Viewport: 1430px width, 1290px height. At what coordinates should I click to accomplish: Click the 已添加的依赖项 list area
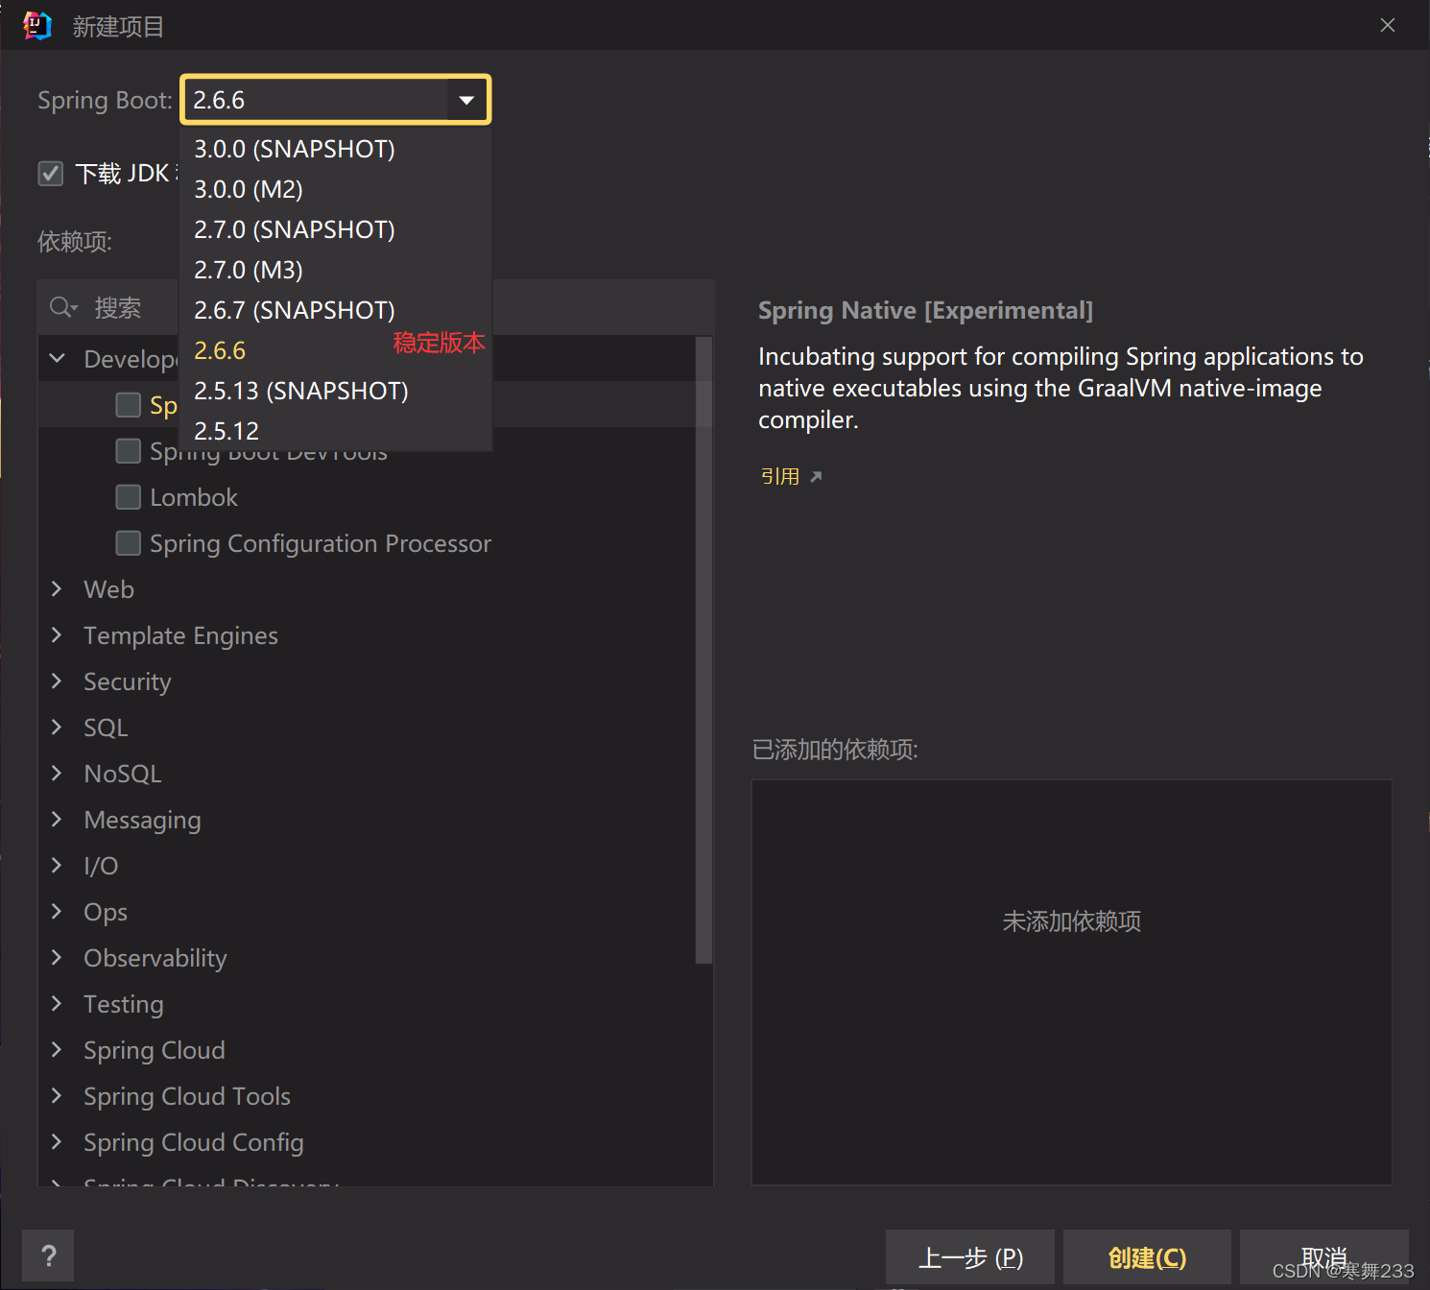1071,982
